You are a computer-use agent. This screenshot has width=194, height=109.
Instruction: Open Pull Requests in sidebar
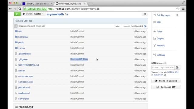[163, 15]
